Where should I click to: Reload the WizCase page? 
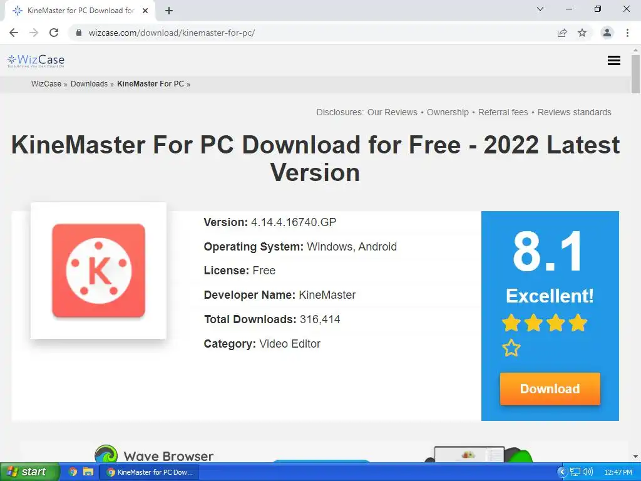[54, 33]
